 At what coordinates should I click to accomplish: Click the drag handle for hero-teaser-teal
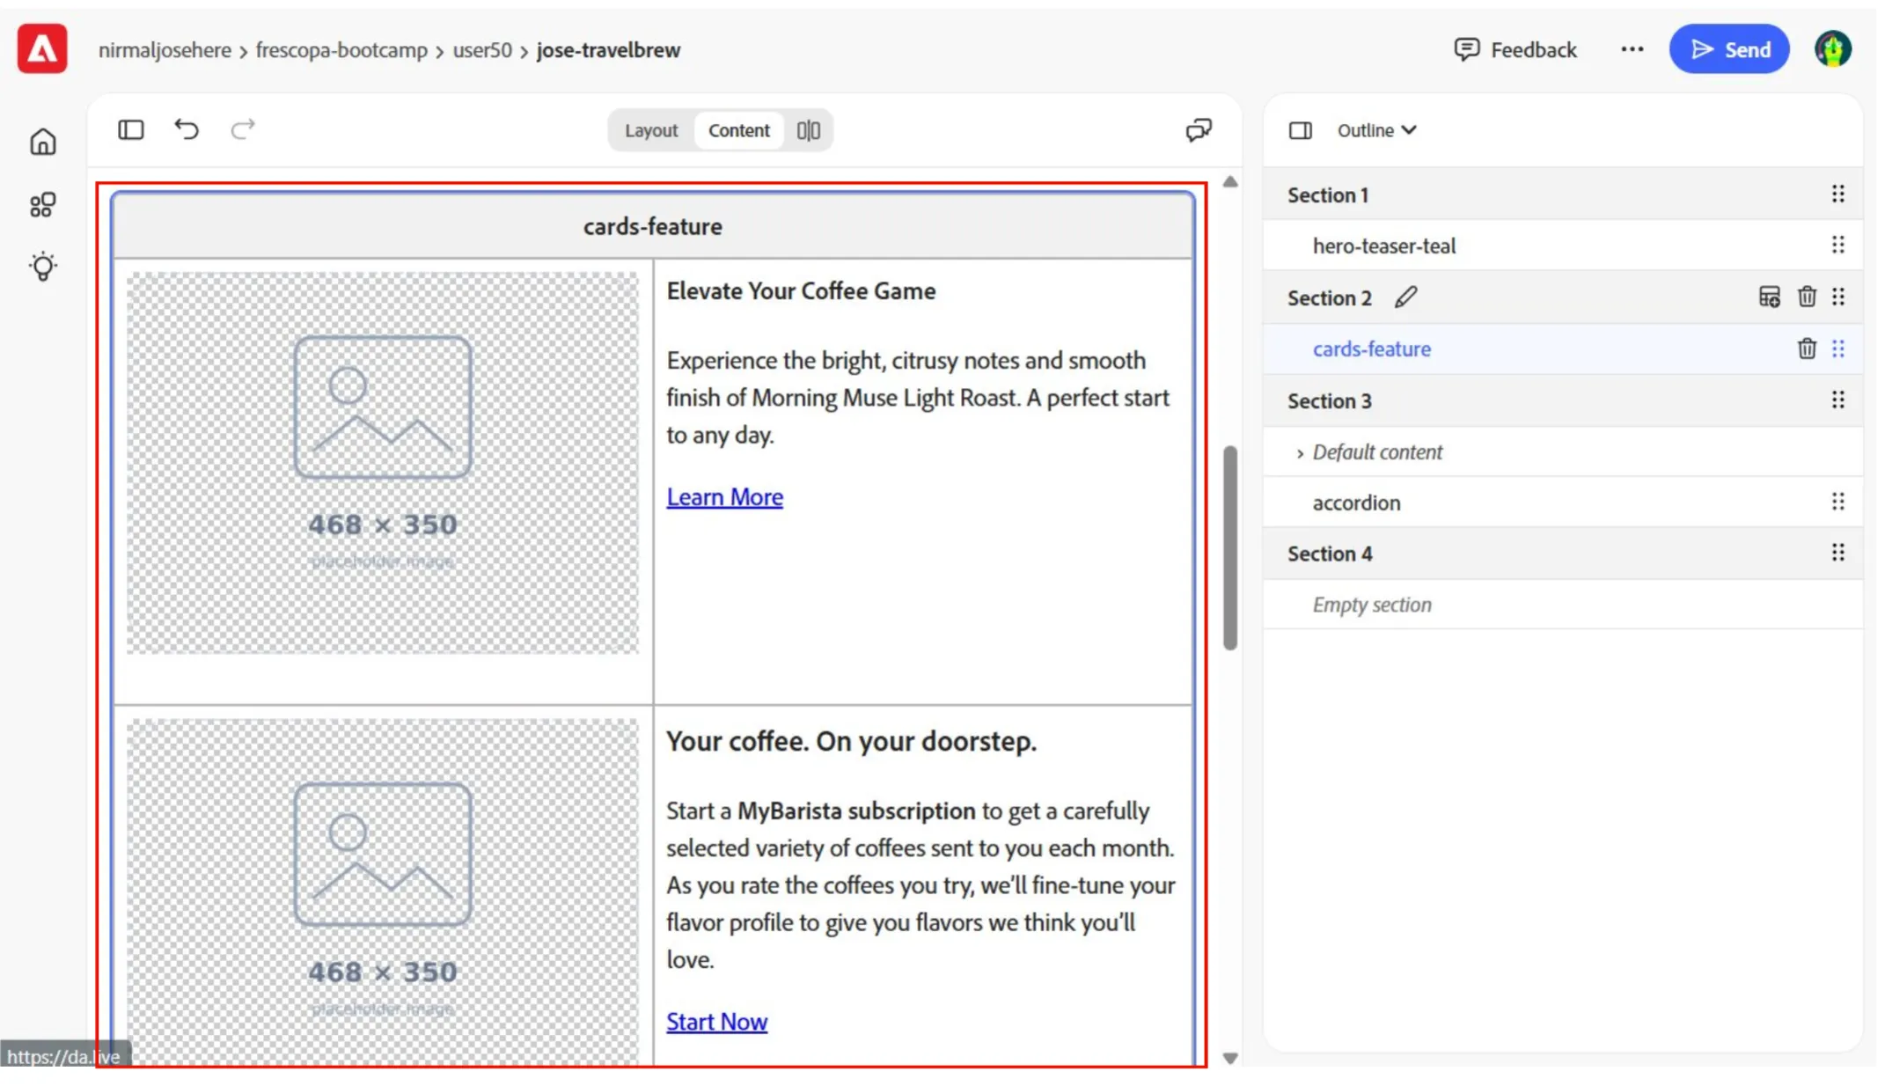coord(1838,246)
